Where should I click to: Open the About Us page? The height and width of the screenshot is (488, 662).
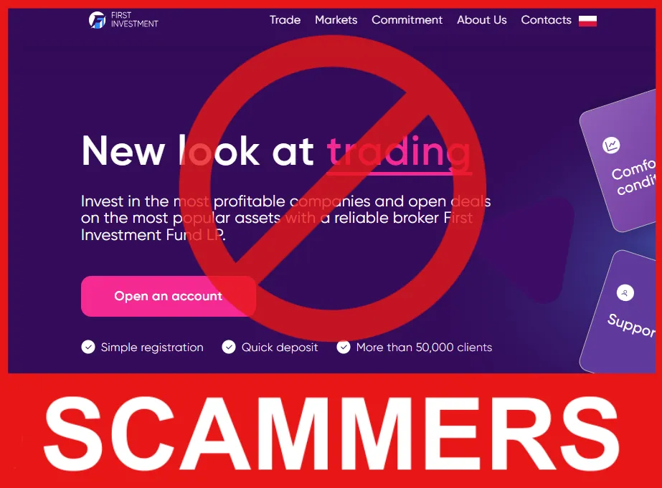pyautogui.click(x=482, y=20)
